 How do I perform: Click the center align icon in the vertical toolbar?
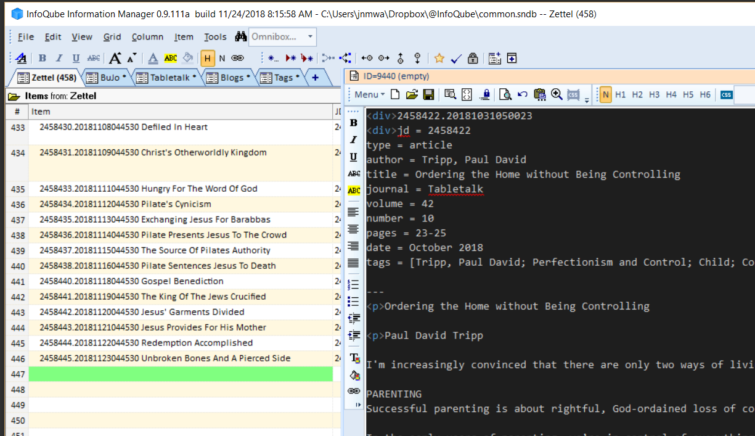(x=354, y=229)
